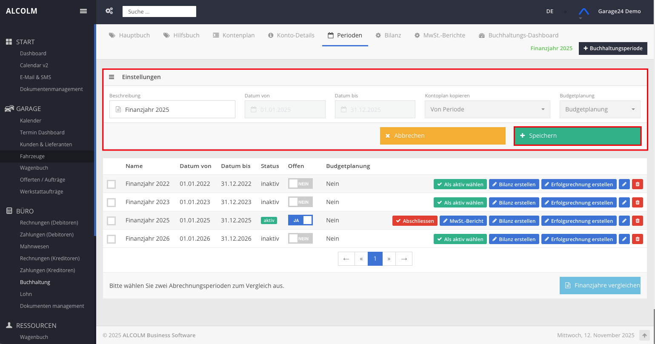Expand the Budgetplanung dropdown
This screenshot has width=655, height=344.
click(x=600, y=109)
